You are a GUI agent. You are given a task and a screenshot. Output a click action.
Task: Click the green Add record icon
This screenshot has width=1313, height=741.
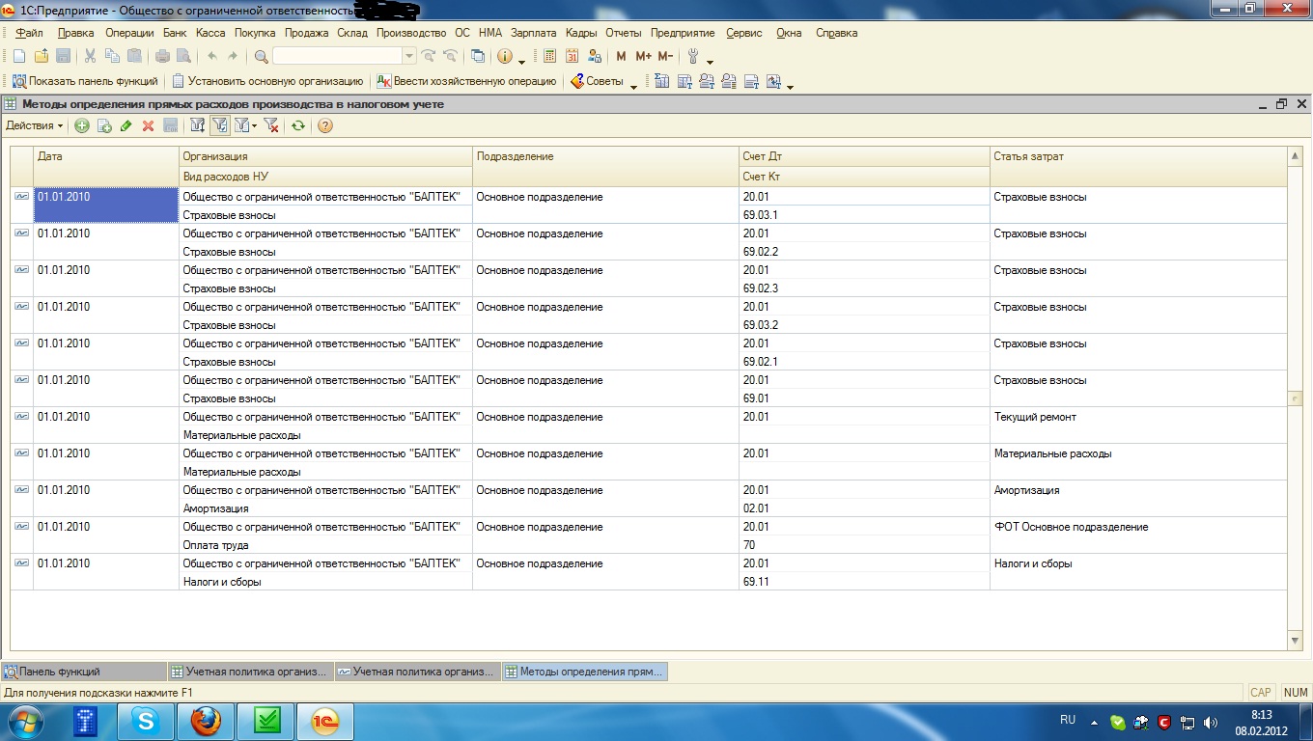pos(82,125)
